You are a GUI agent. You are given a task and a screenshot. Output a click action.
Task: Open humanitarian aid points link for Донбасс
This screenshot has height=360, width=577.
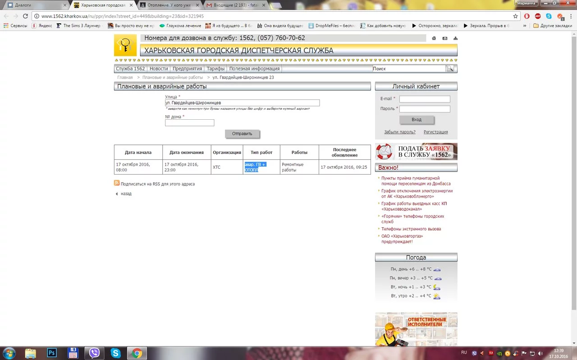[416, 181]
